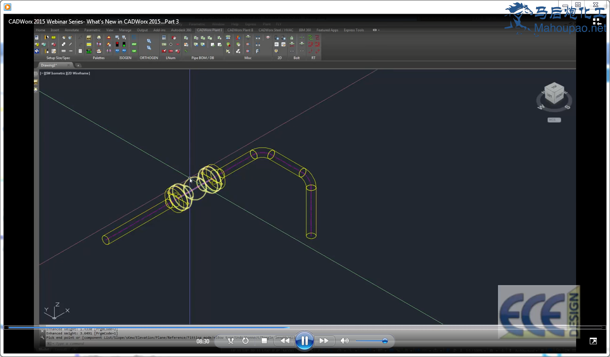View the video in full screen
Screen dimensions: 610x357
(x=593, y=341)
